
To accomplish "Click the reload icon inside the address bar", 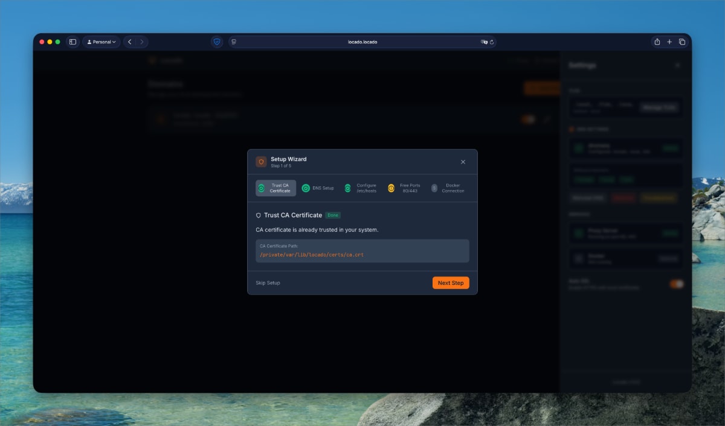I will 491,42.
